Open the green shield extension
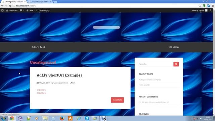 pos(204,6)
